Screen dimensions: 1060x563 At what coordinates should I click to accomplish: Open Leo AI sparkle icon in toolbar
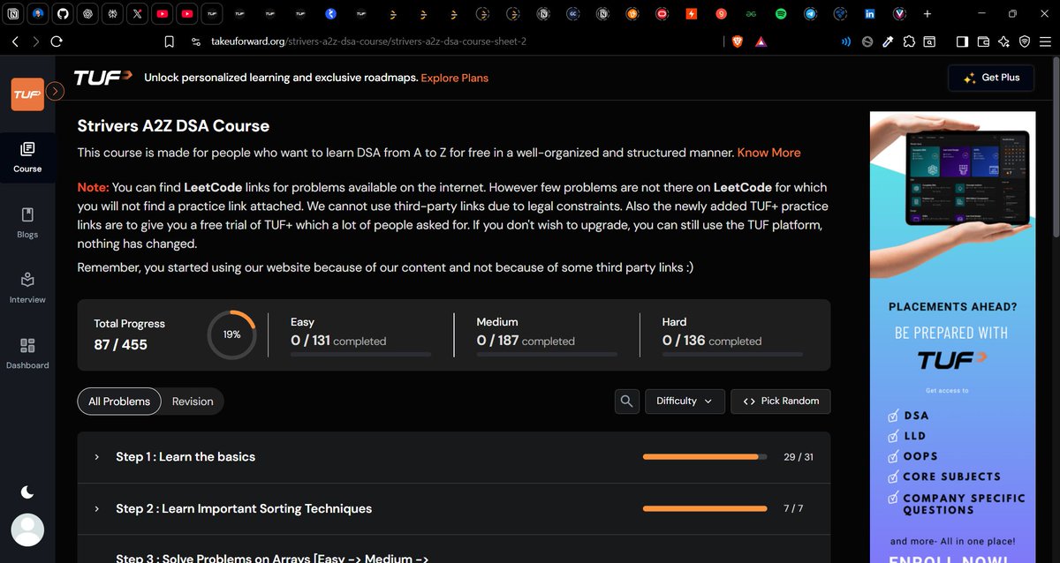[x=1004, y=41]
